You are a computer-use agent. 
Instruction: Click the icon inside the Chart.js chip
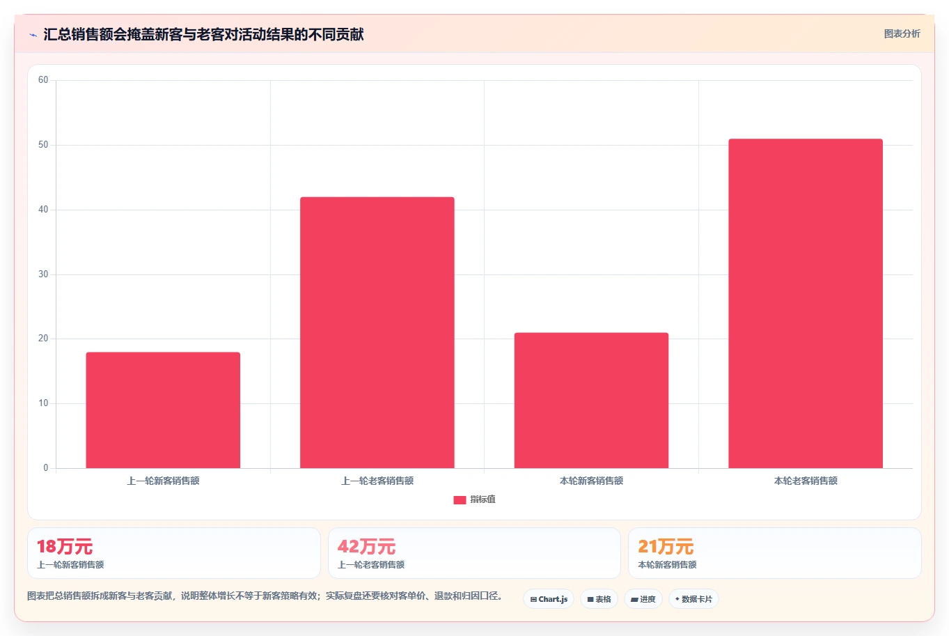[x=533, y=599]
